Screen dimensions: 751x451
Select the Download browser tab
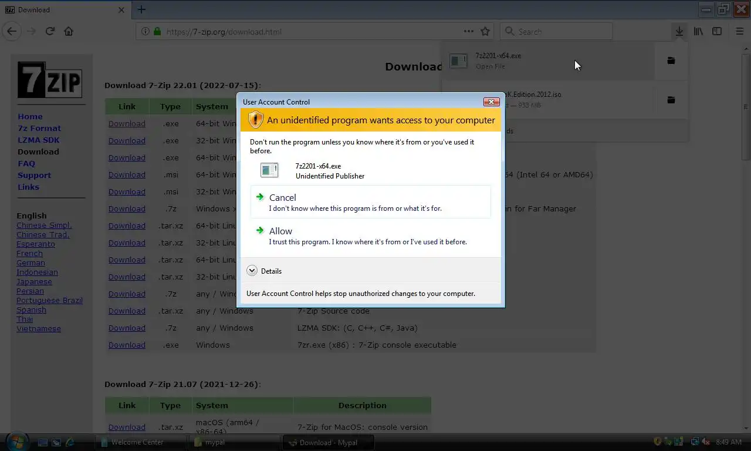point(65,9)
